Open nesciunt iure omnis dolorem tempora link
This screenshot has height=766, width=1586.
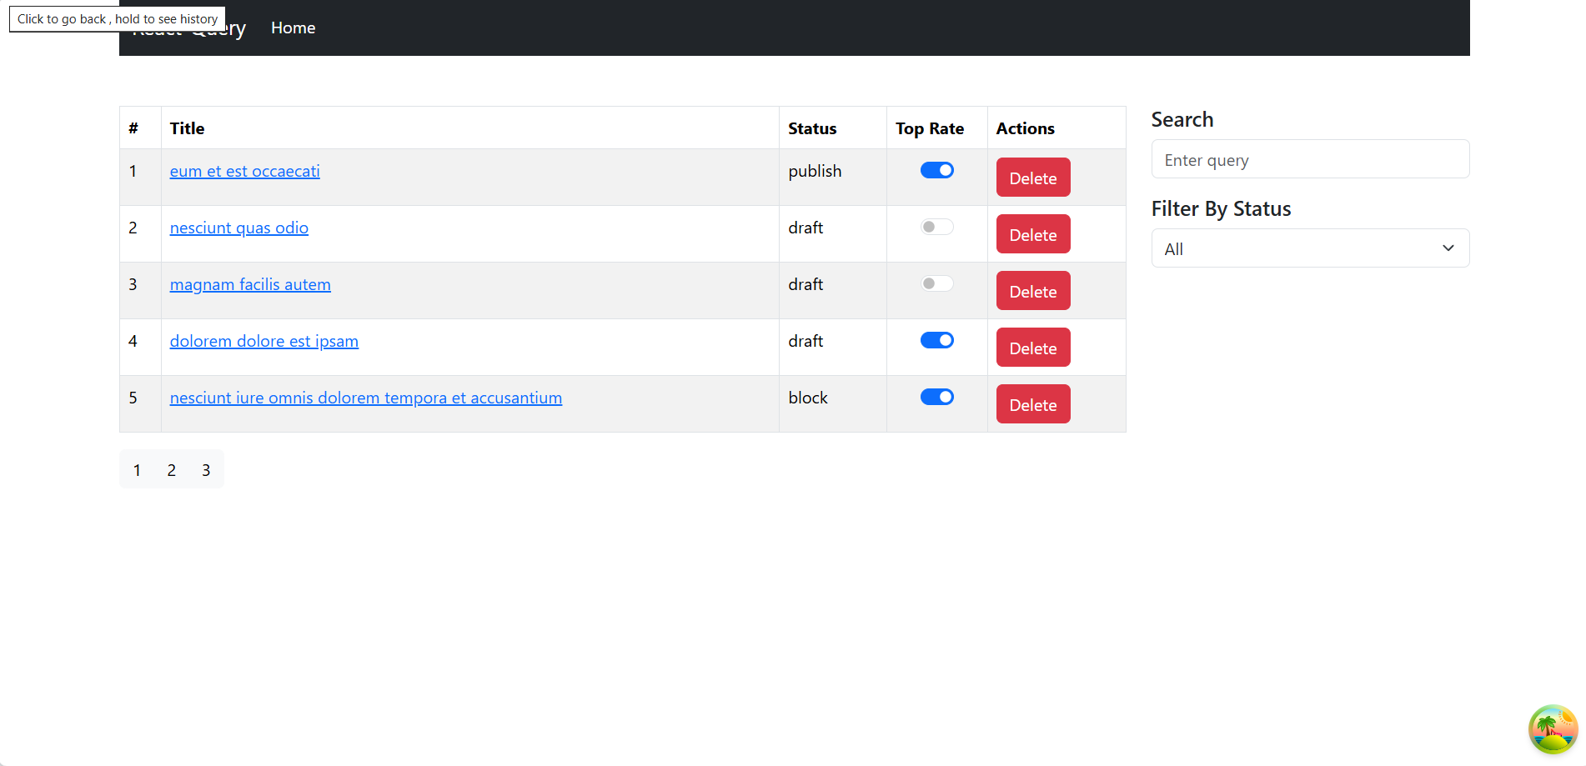click(x=365, y=398)
